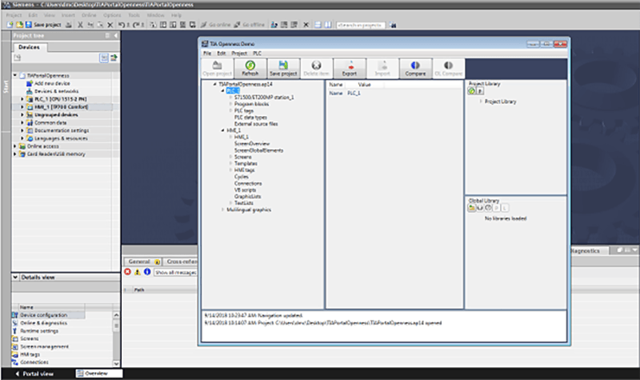
Task: Select PLC tags in the demo tree
Action: 244,110
